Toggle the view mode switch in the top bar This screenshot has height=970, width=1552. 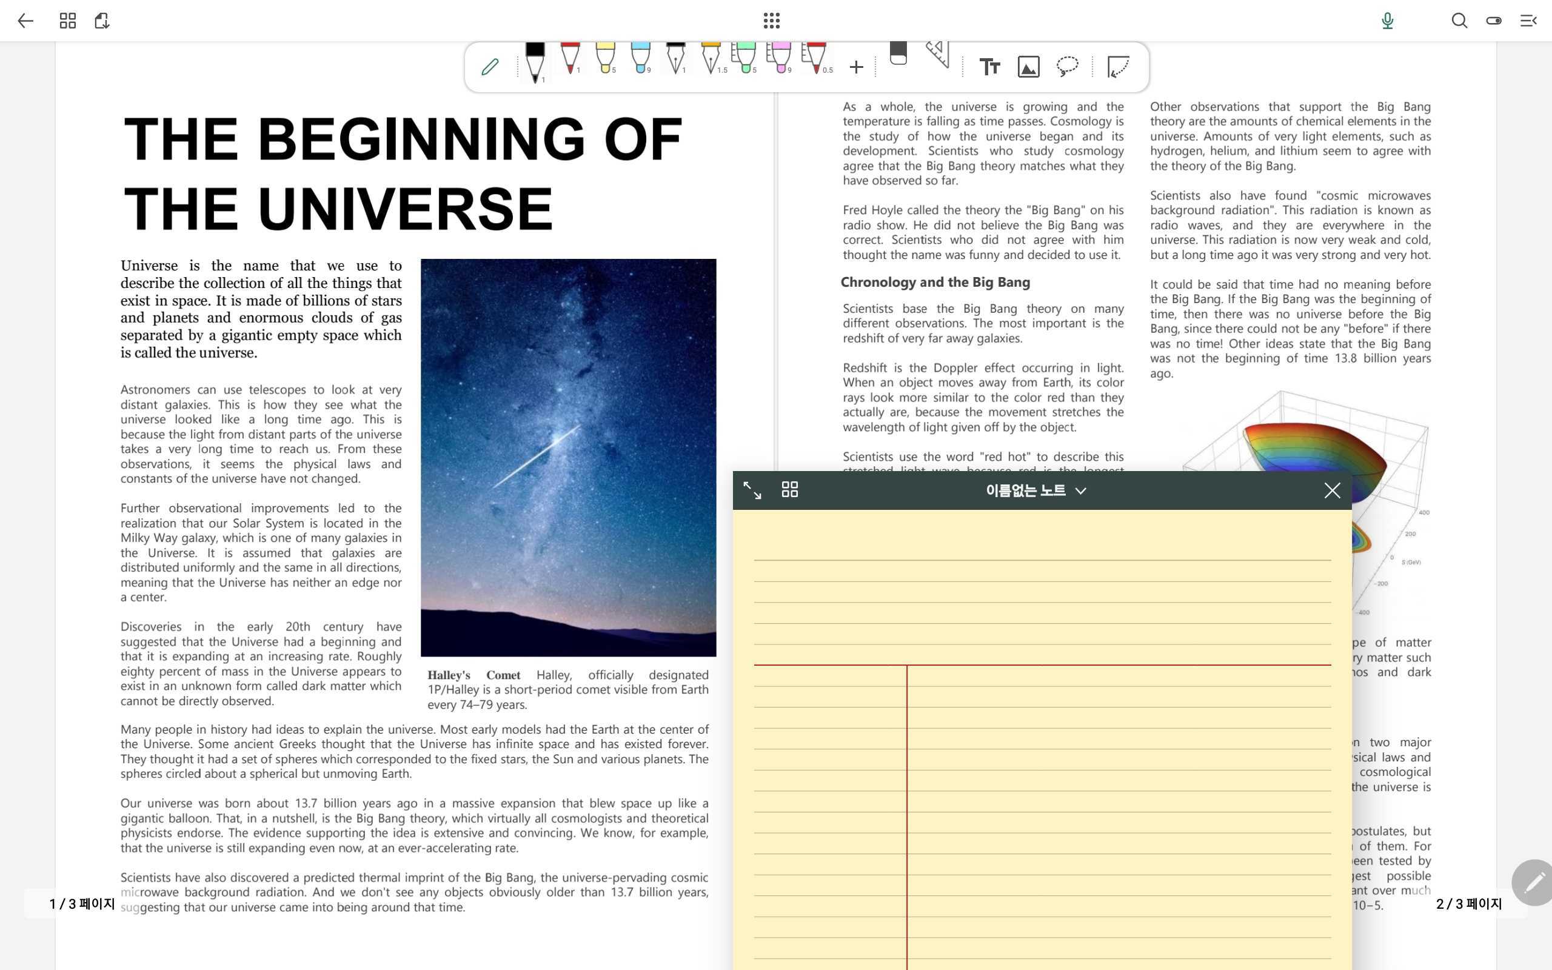tap(1494, 21)
